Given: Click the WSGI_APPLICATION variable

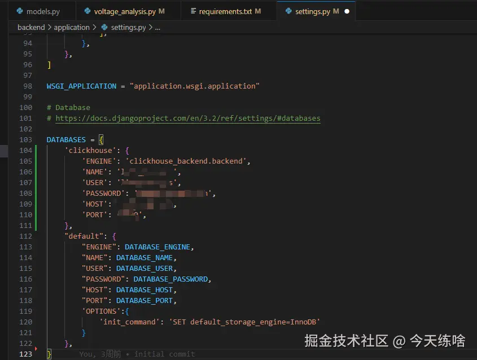Looking at the screenshot, I should (81, 86).
